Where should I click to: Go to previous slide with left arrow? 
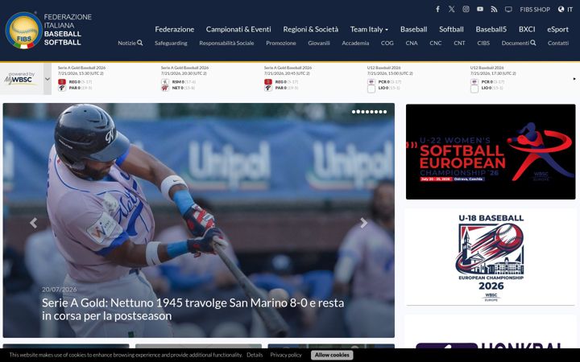coord(34,223)
